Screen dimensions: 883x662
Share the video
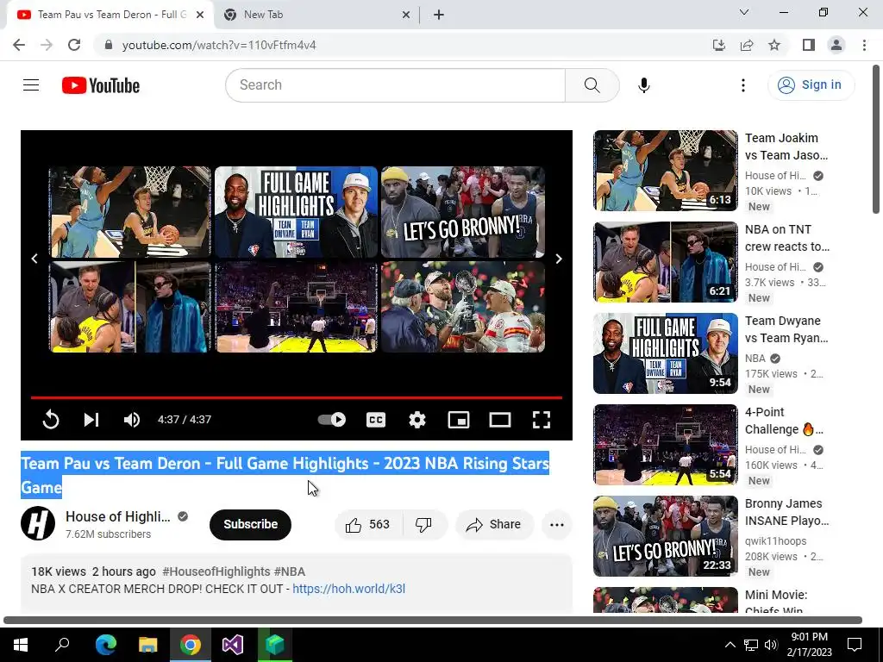coord(494,525)
